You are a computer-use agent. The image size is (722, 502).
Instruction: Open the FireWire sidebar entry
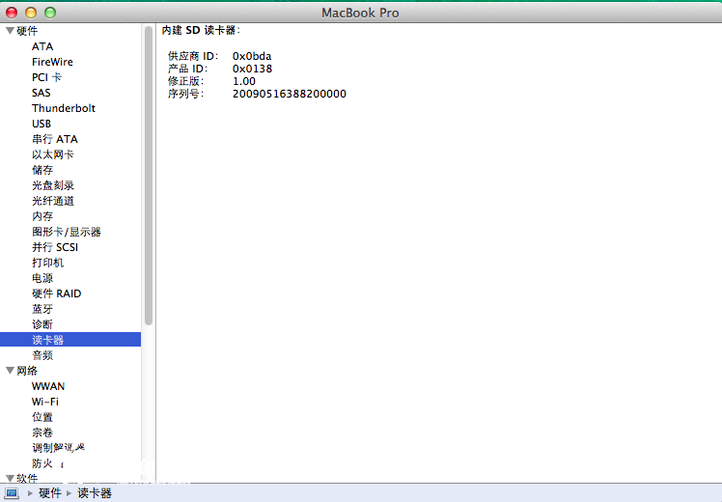52,62
